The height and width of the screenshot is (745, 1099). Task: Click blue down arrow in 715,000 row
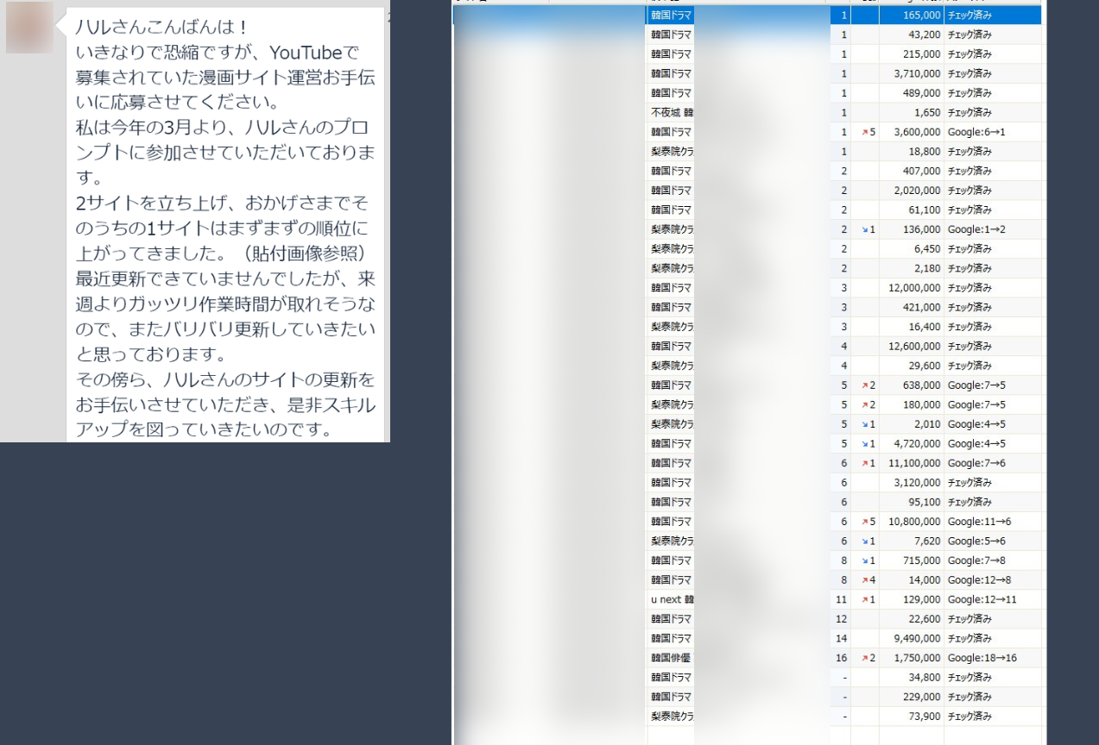[x=863, y=560]
